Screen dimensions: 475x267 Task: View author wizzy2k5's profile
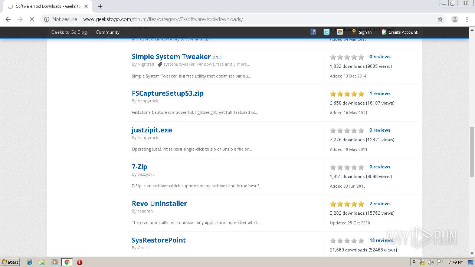(x=146, y=174)
